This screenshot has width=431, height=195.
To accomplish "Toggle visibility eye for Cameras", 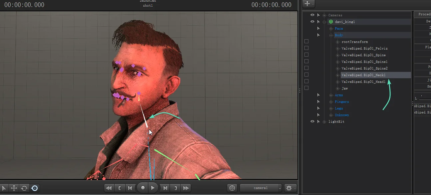I will pyautogui.click(x=312, y=15).
